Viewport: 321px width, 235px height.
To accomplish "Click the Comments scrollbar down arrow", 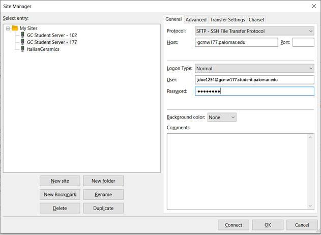I will click(311, 205).
